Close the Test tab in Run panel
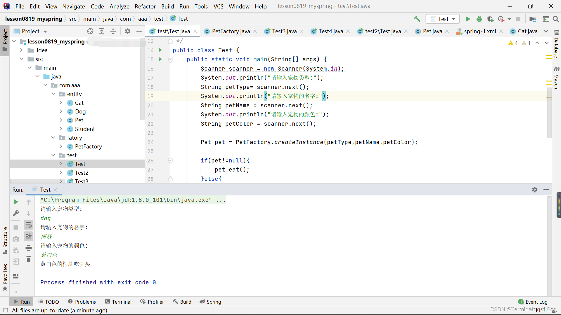 [x=55, y=190]
